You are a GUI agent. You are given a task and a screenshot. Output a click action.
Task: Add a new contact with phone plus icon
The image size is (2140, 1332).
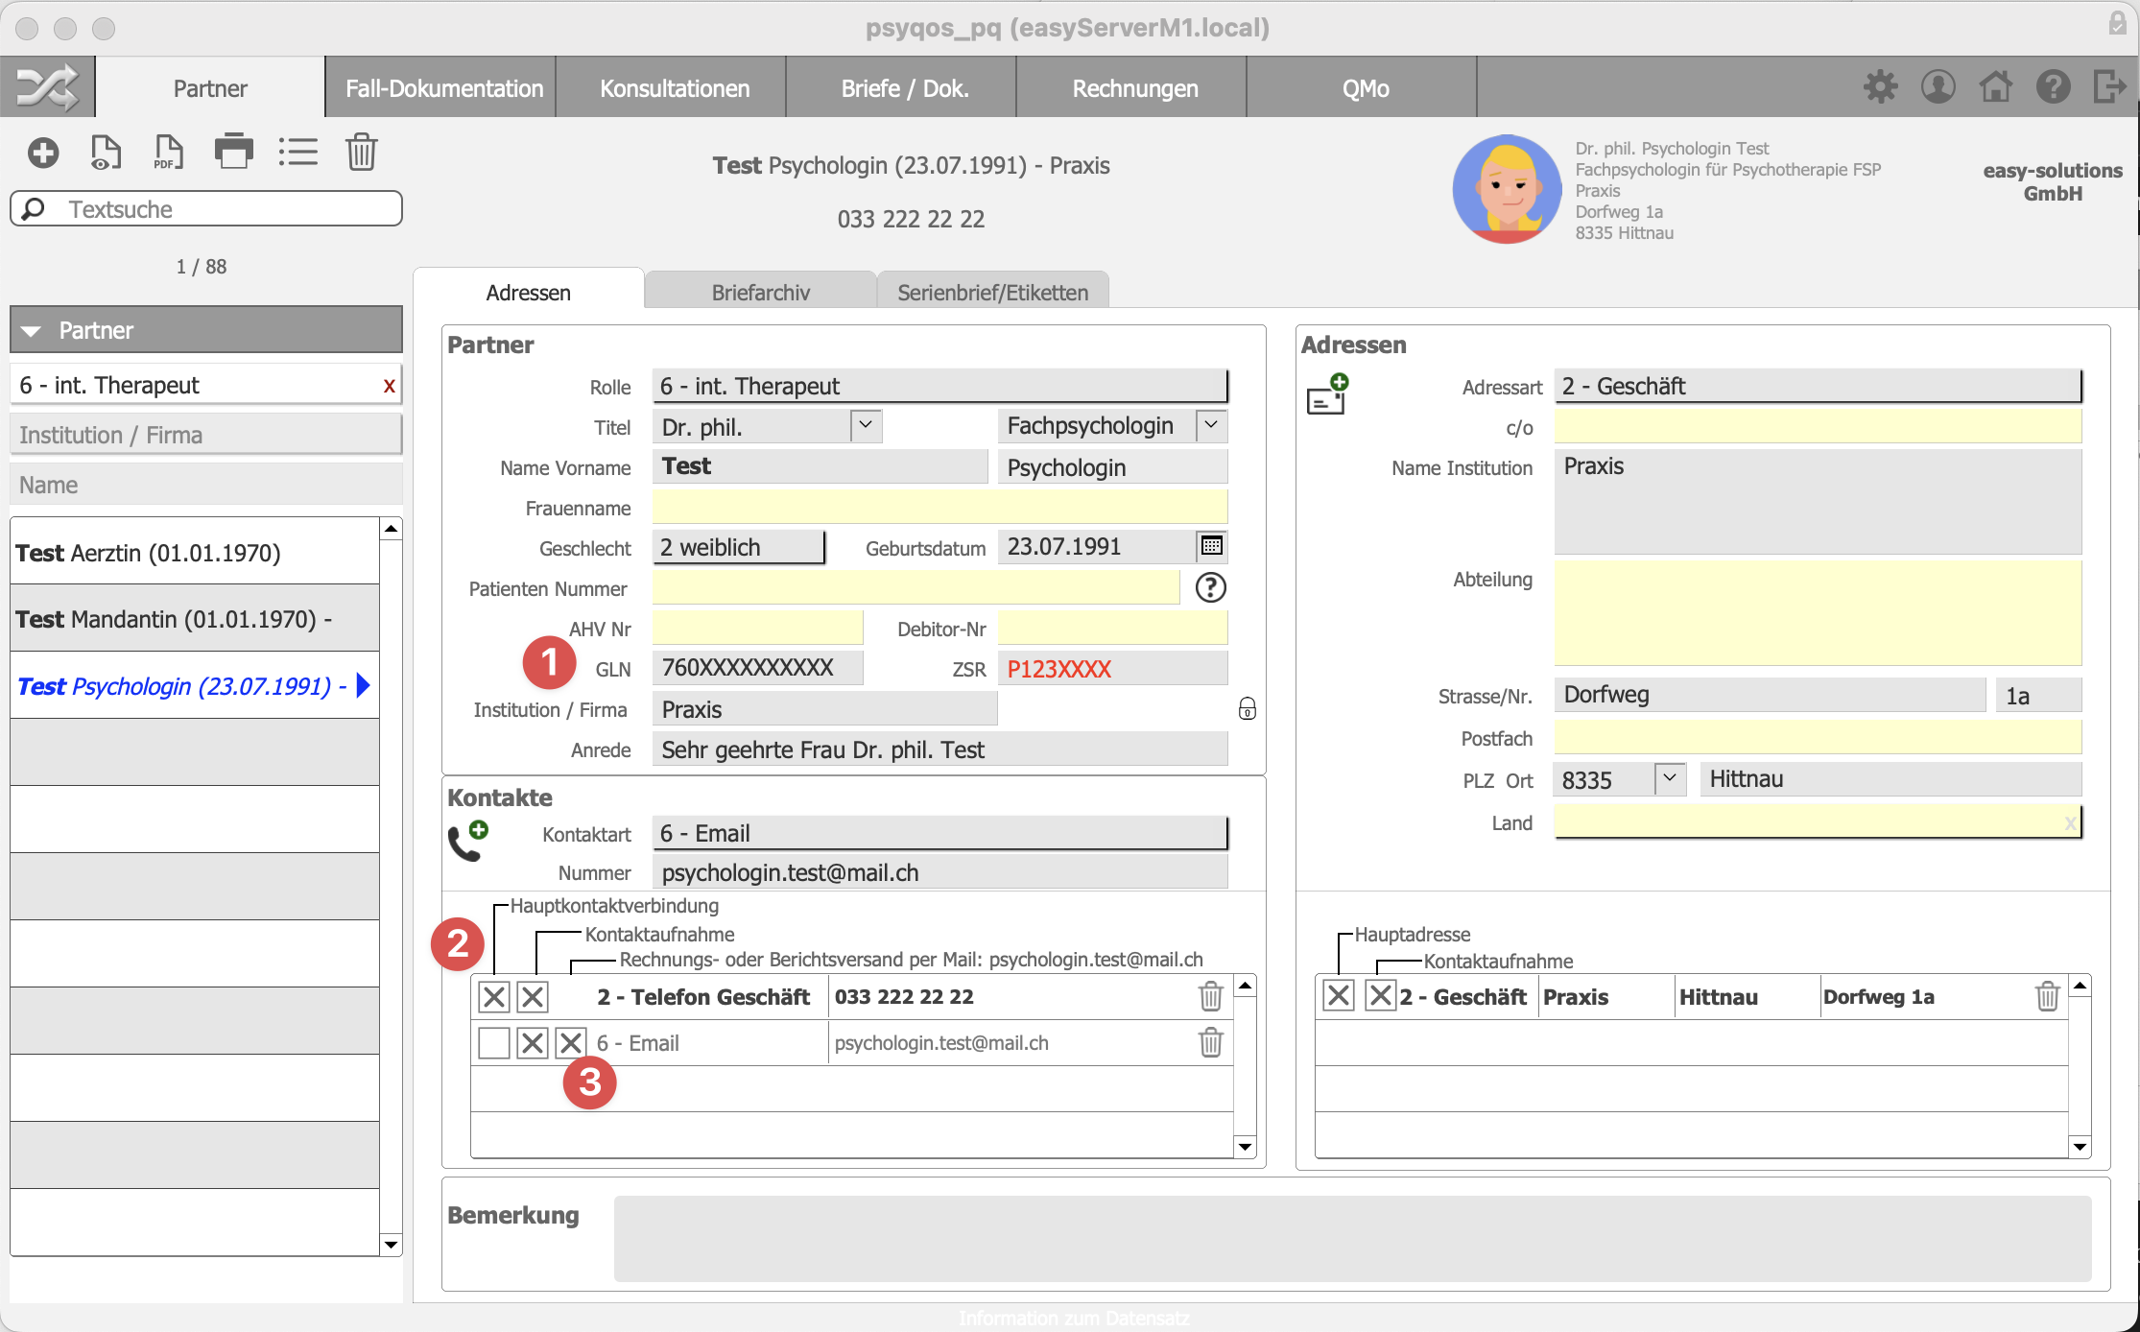tap(468, 841)
